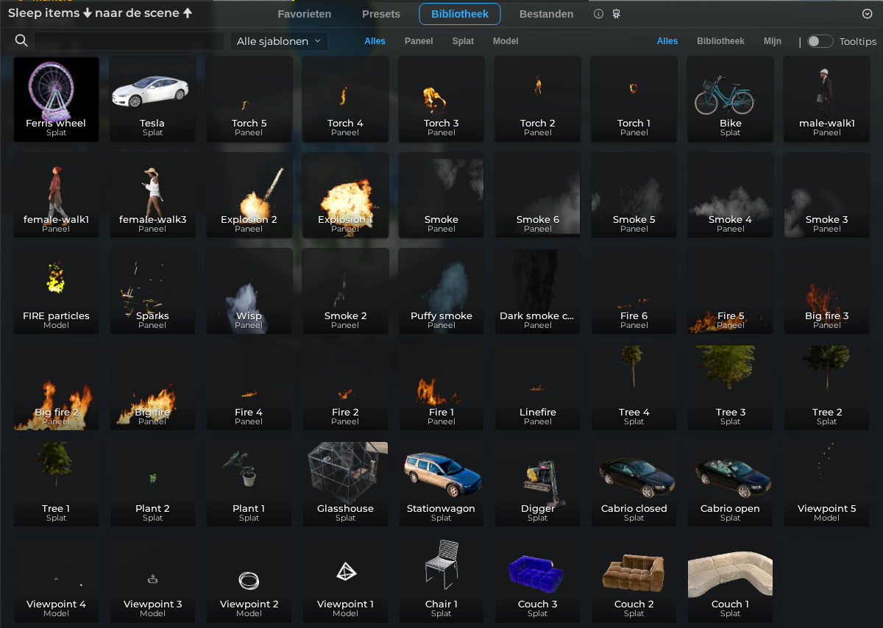Select the Tree 4 splat
This screenshot has height=628, width=883.
pyautogui.click(x=634, y=388)
